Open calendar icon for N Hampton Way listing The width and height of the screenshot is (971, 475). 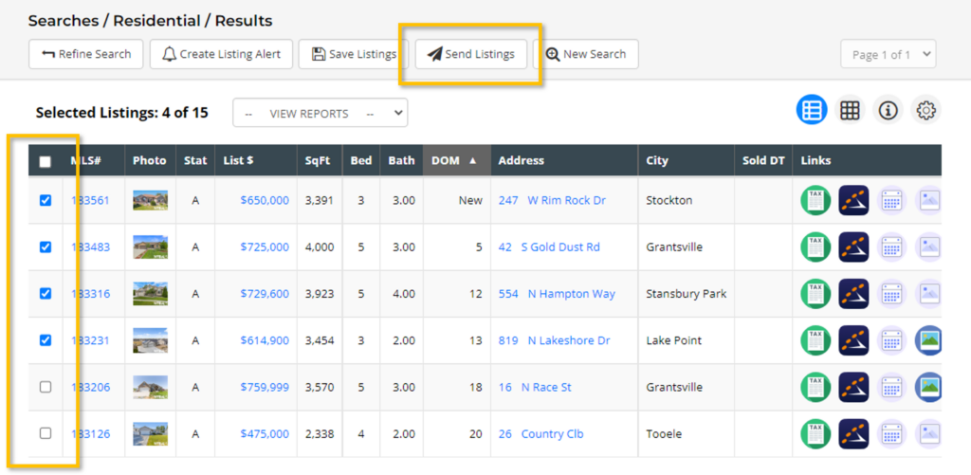(891, 294)
